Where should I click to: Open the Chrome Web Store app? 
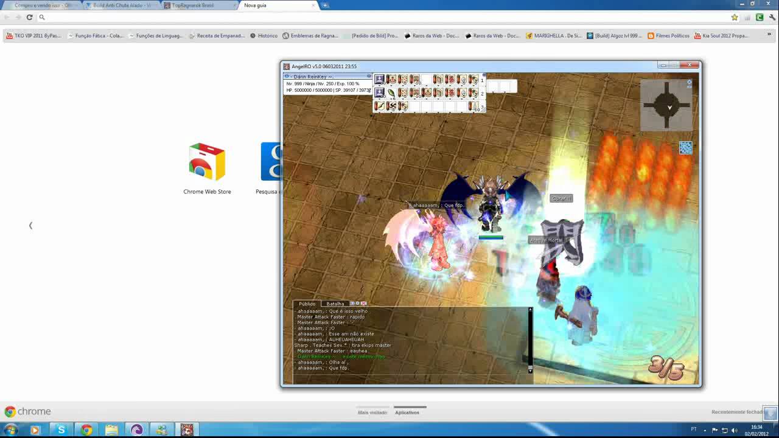(207, 169)
